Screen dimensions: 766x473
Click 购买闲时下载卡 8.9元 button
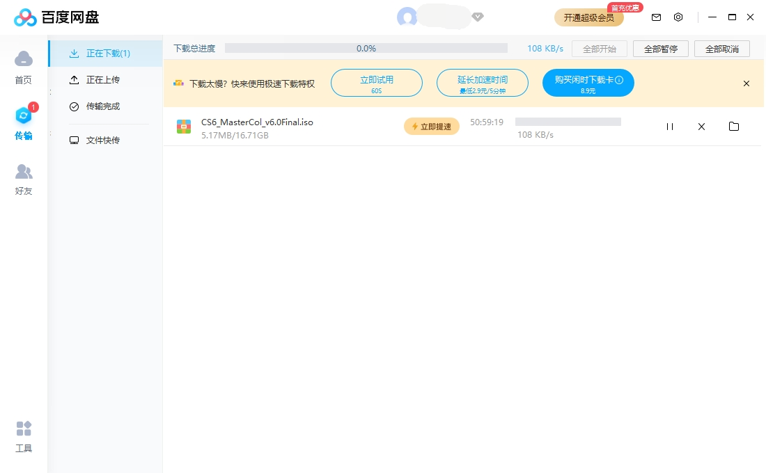coord(588,83)
